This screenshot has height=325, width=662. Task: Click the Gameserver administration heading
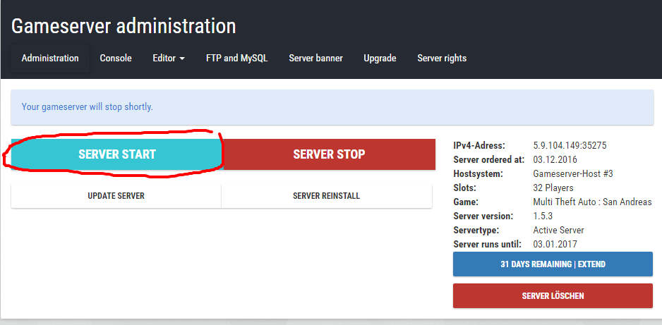coord(124,26)
